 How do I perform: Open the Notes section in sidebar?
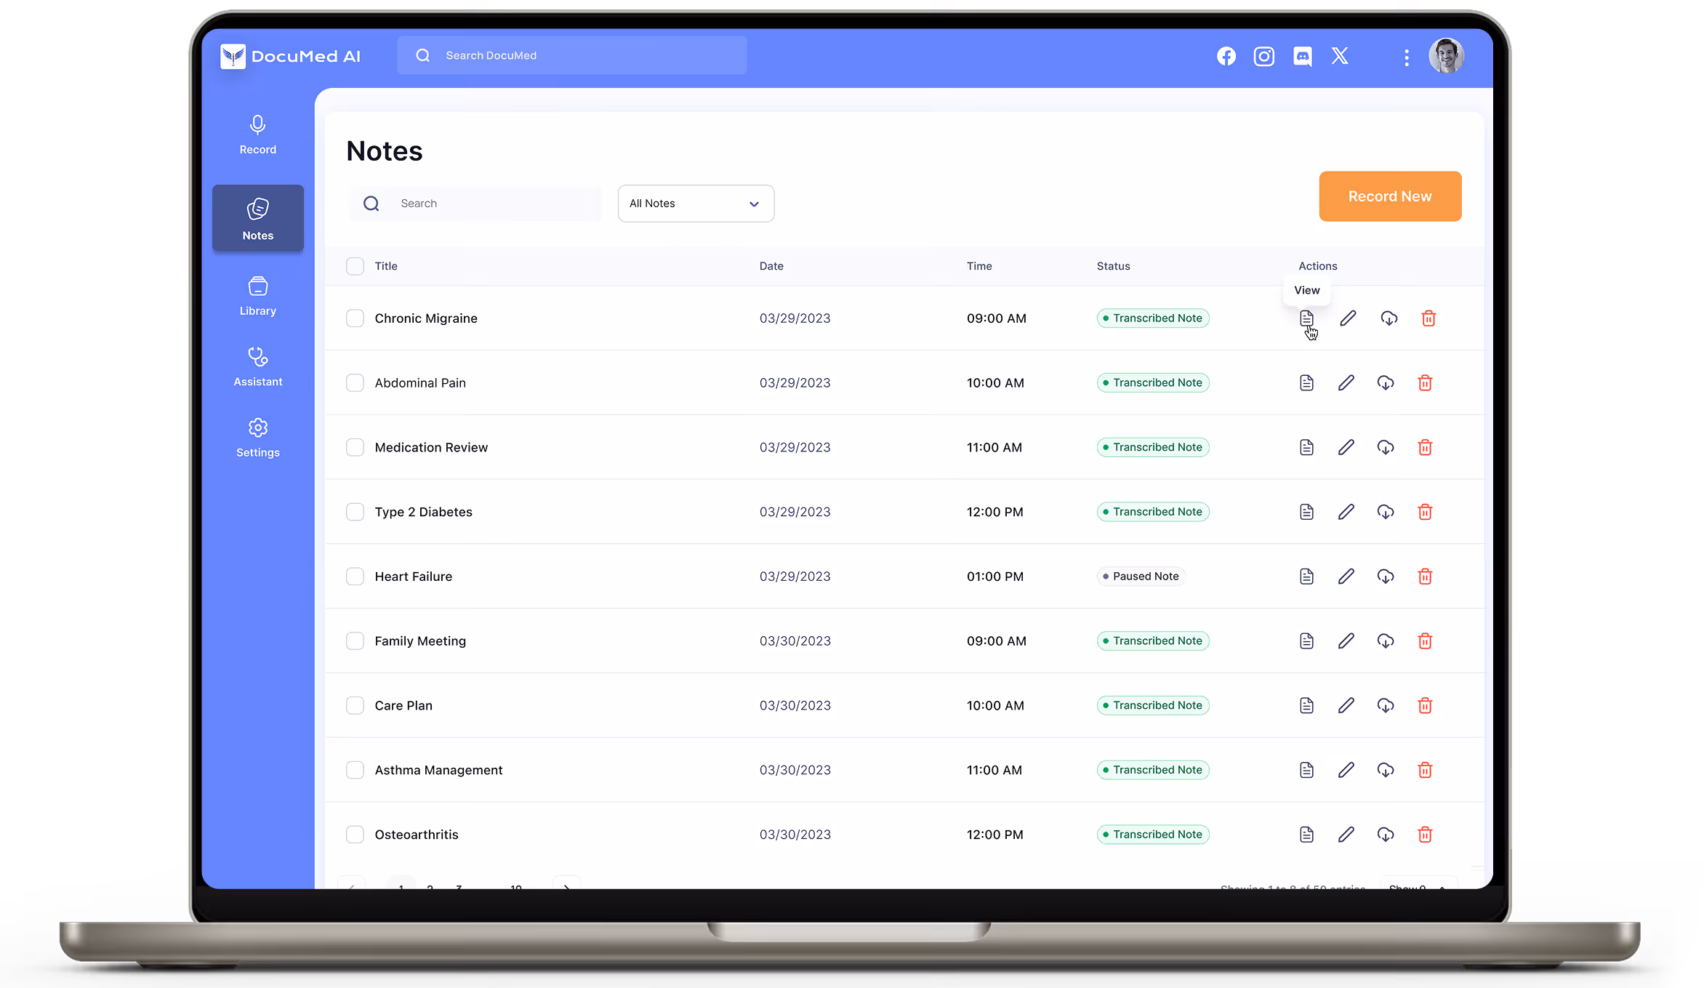click(258, 218)
